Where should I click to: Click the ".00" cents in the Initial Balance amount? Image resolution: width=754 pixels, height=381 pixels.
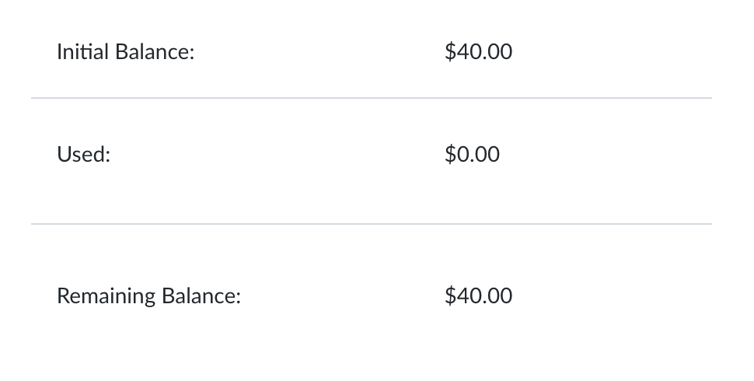pos(497,52)
